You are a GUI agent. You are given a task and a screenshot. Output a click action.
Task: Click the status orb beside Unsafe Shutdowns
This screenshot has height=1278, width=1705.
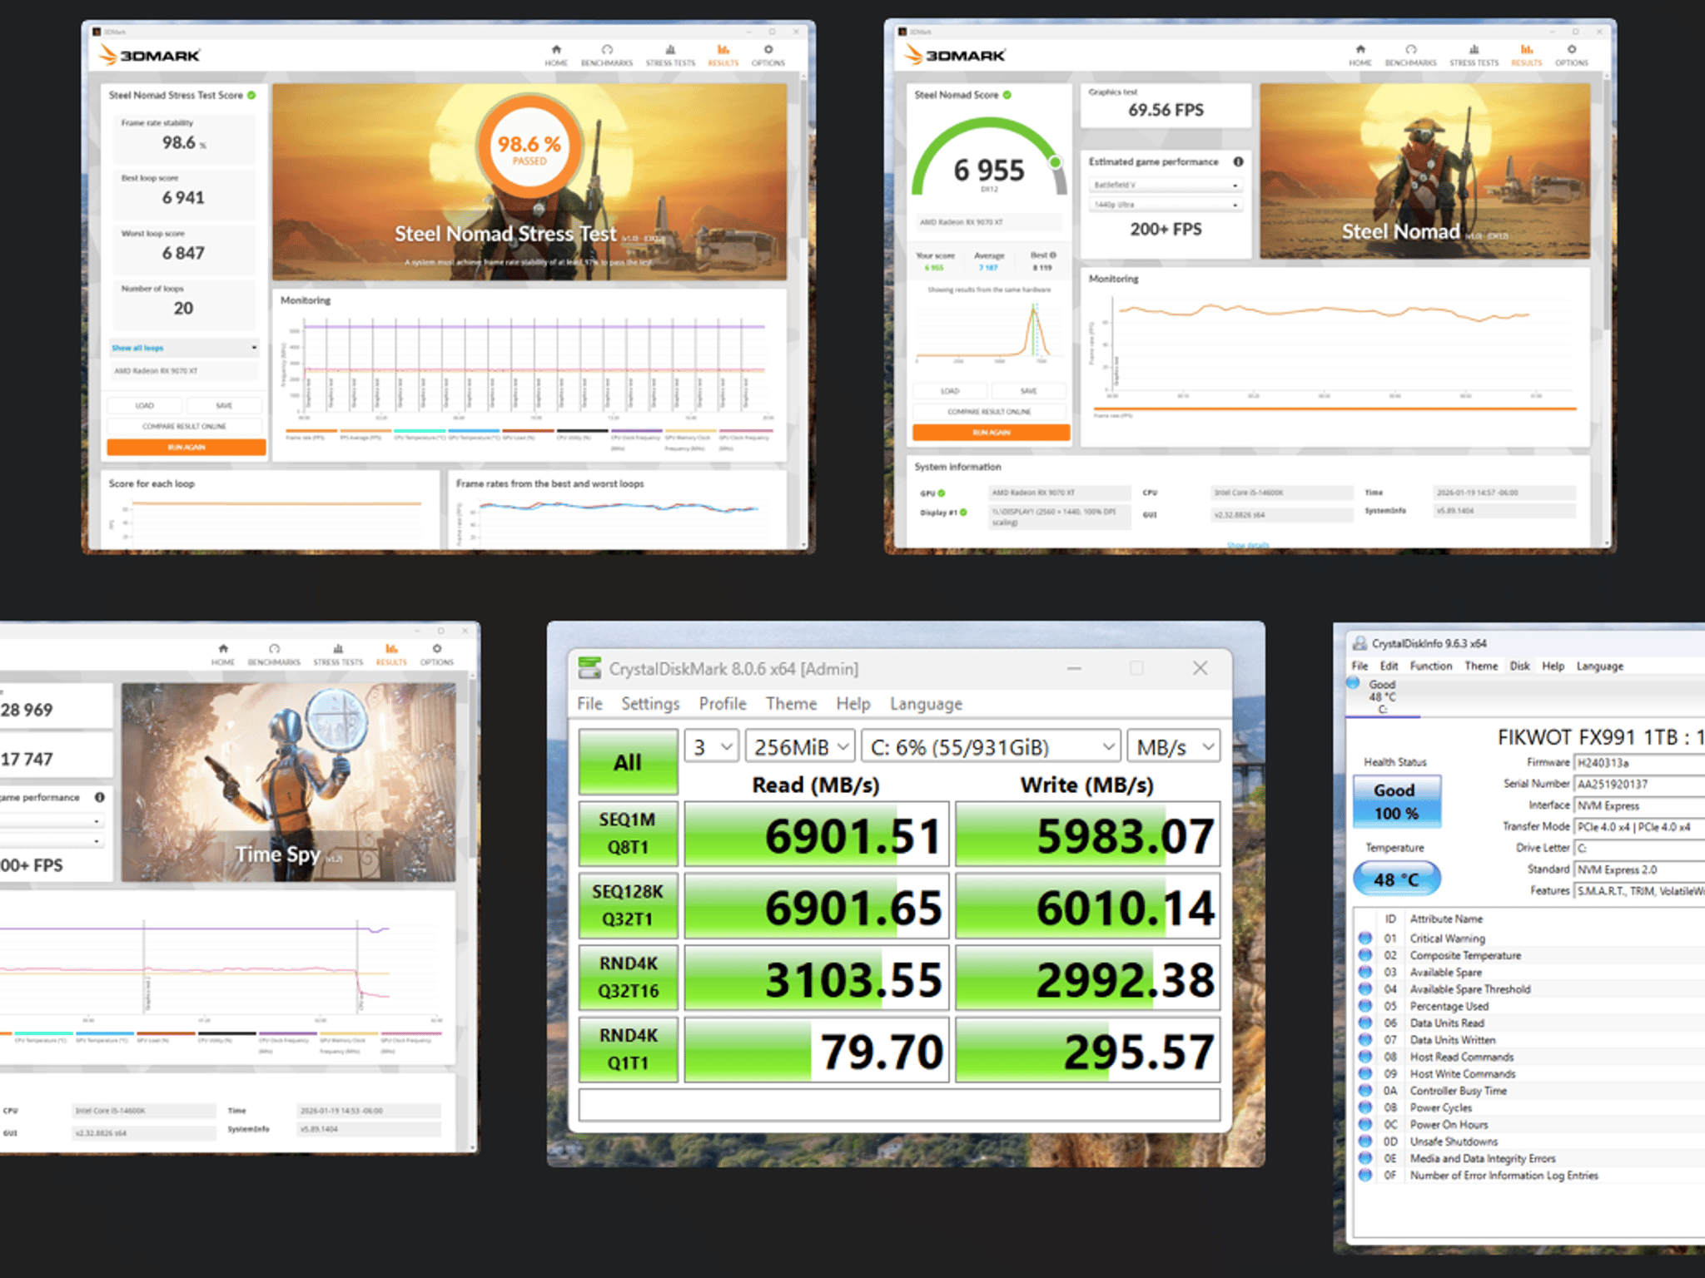1365,1141
